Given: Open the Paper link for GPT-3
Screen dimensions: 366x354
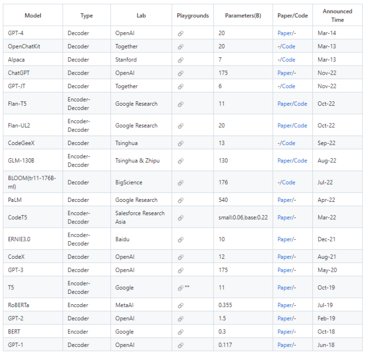Looking at the screenshot, I should pos(285,270).
